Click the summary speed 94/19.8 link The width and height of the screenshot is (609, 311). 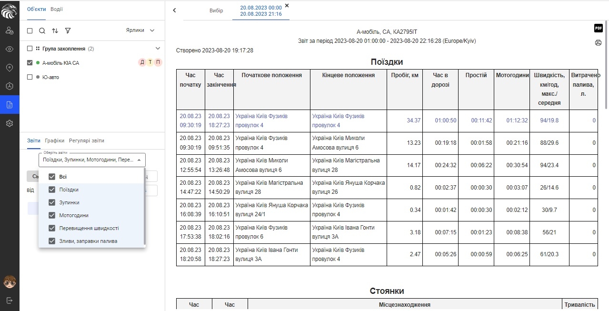tap(549, 120)
